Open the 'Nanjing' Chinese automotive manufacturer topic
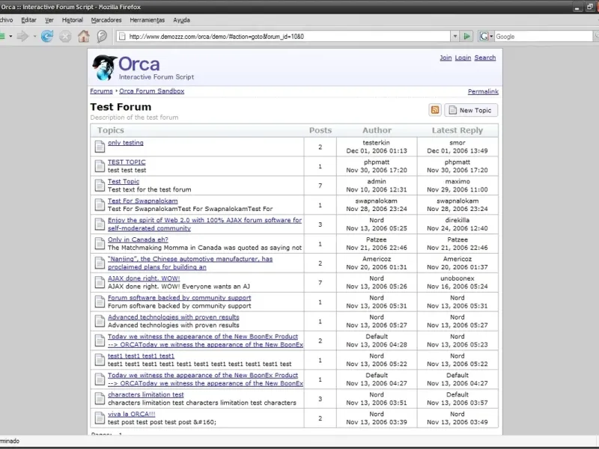 point(190,263)
